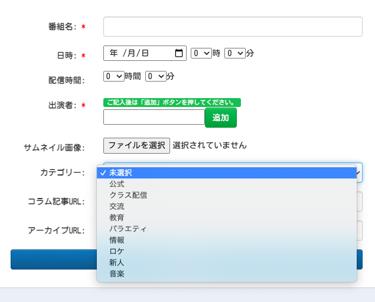Screen dimensions: 375x302
Task: Select the 未選択 option in category list
Action: (227, 173)
